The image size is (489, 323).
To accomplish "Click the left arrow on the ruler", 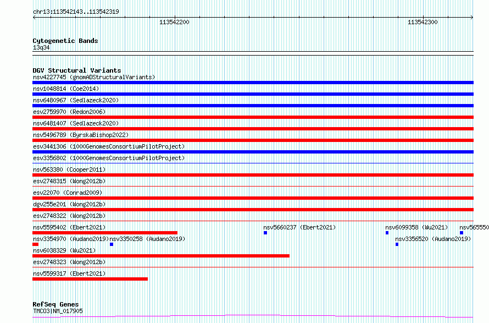I will (34, 17).
